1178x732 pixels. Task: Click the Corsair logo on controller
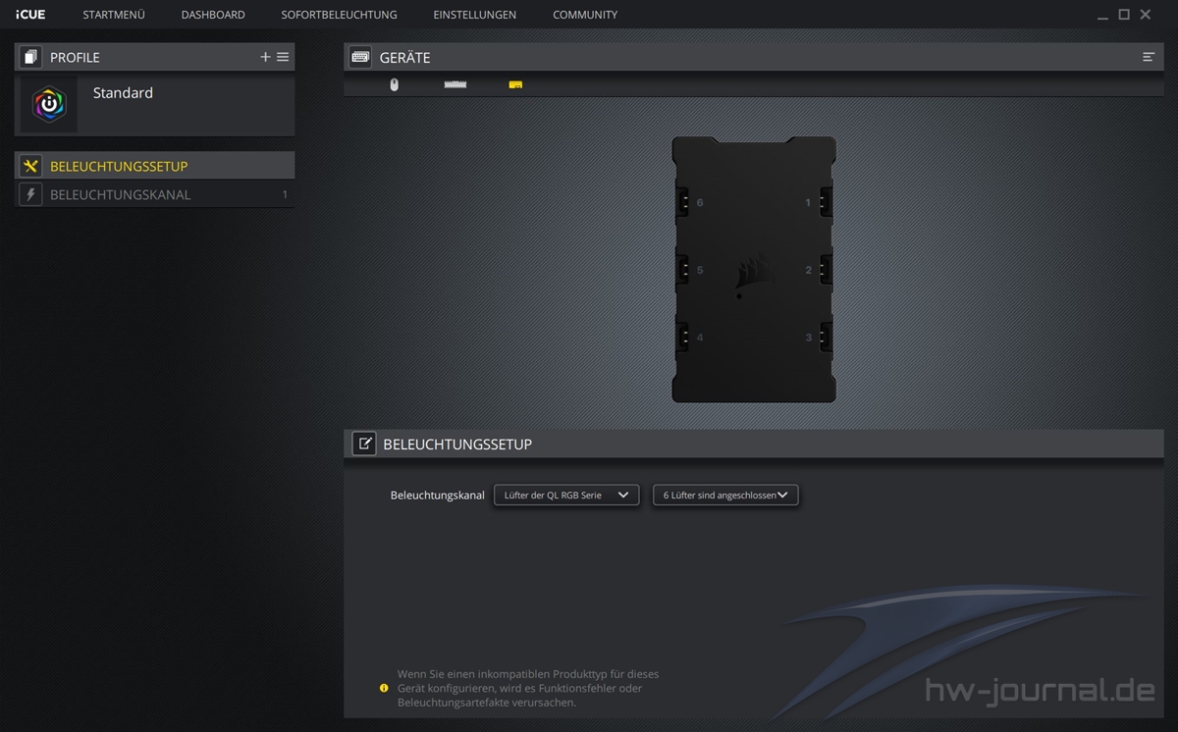tap(753, 272)
